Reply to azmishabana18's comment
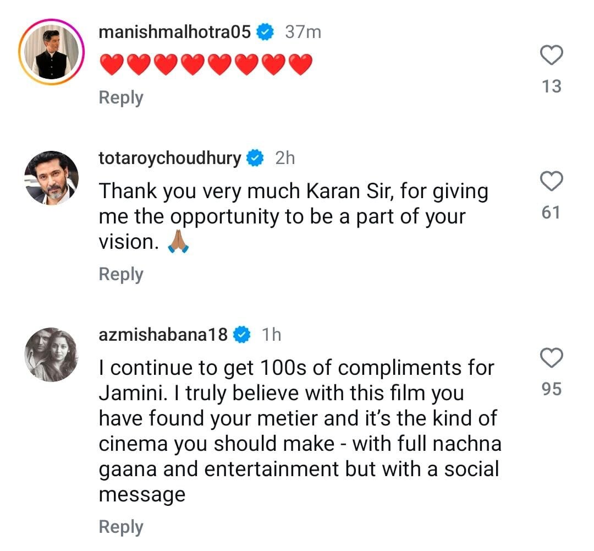Image resolution: width=594 pixels, height=551 pixels. pos(120,527)
